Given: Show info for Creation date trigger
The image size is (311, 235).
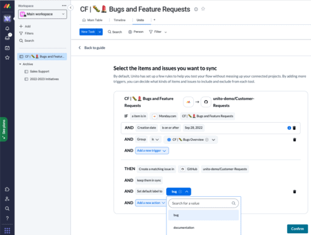Looking at the screenshot, I should click(289, 128).
